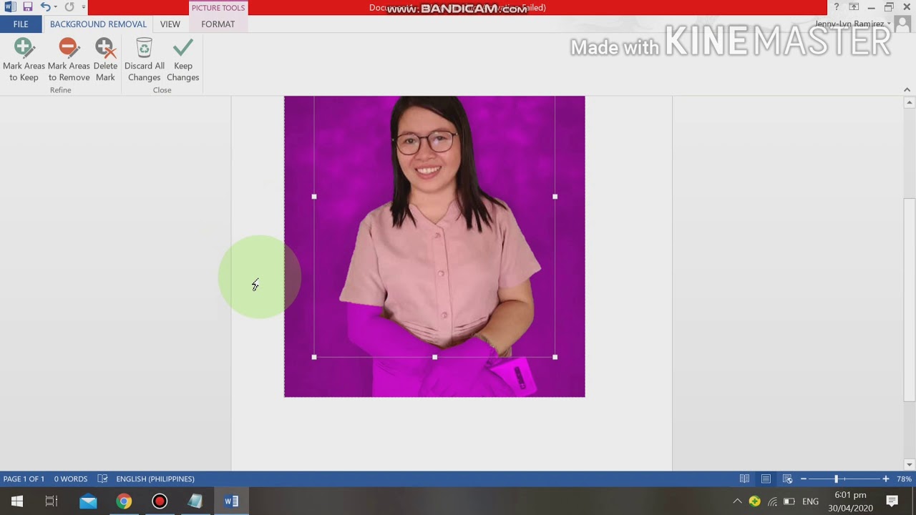Open Word window from taskbar

point(231,501)
